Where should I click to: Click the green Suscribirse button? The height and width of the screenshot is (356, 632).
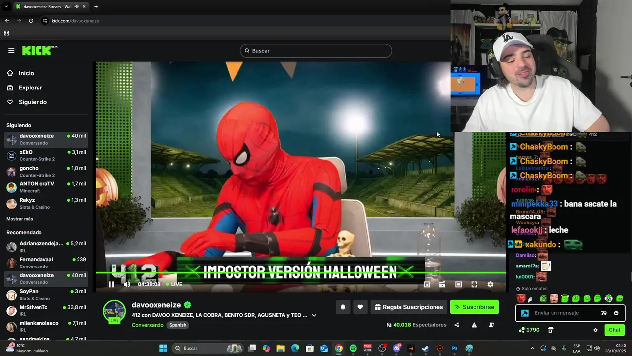(474, 307)
